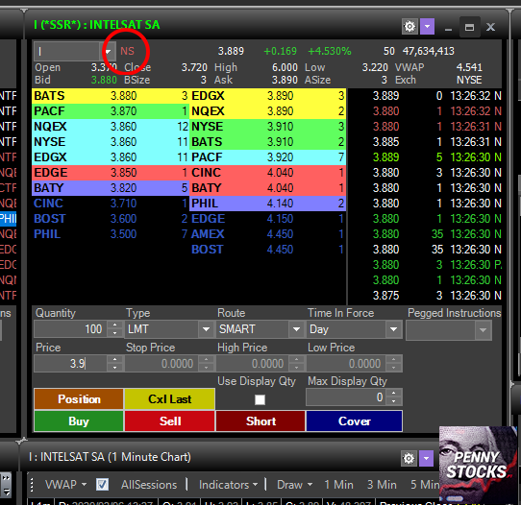Click the chart toolbar drag handle dots
This screenshot has width=521, height=505.
[32, 485]
